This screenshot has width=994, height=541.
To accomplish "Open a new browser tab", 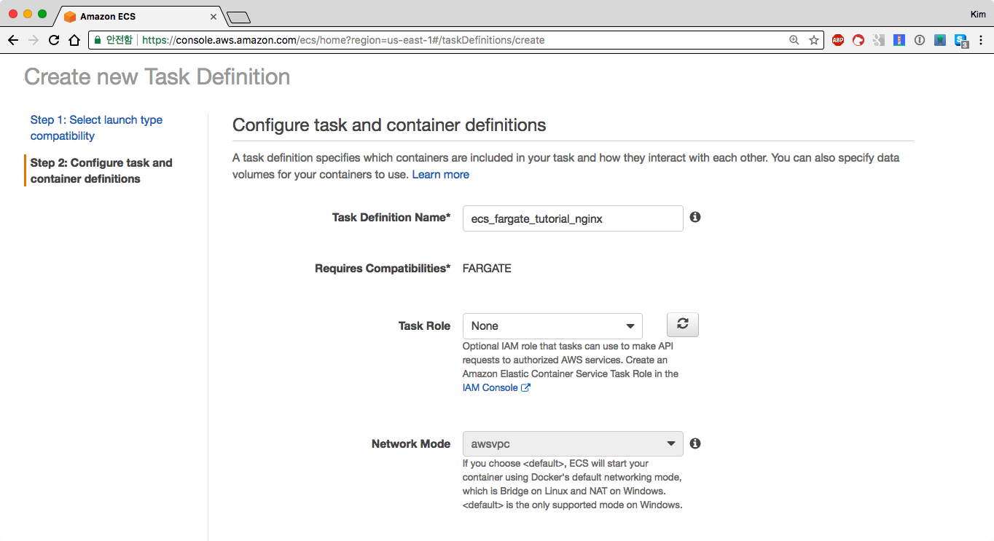I will (238, 17).
